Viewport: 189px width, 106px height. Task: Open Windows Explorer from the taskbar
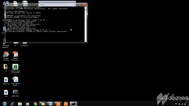click(20, 104)
